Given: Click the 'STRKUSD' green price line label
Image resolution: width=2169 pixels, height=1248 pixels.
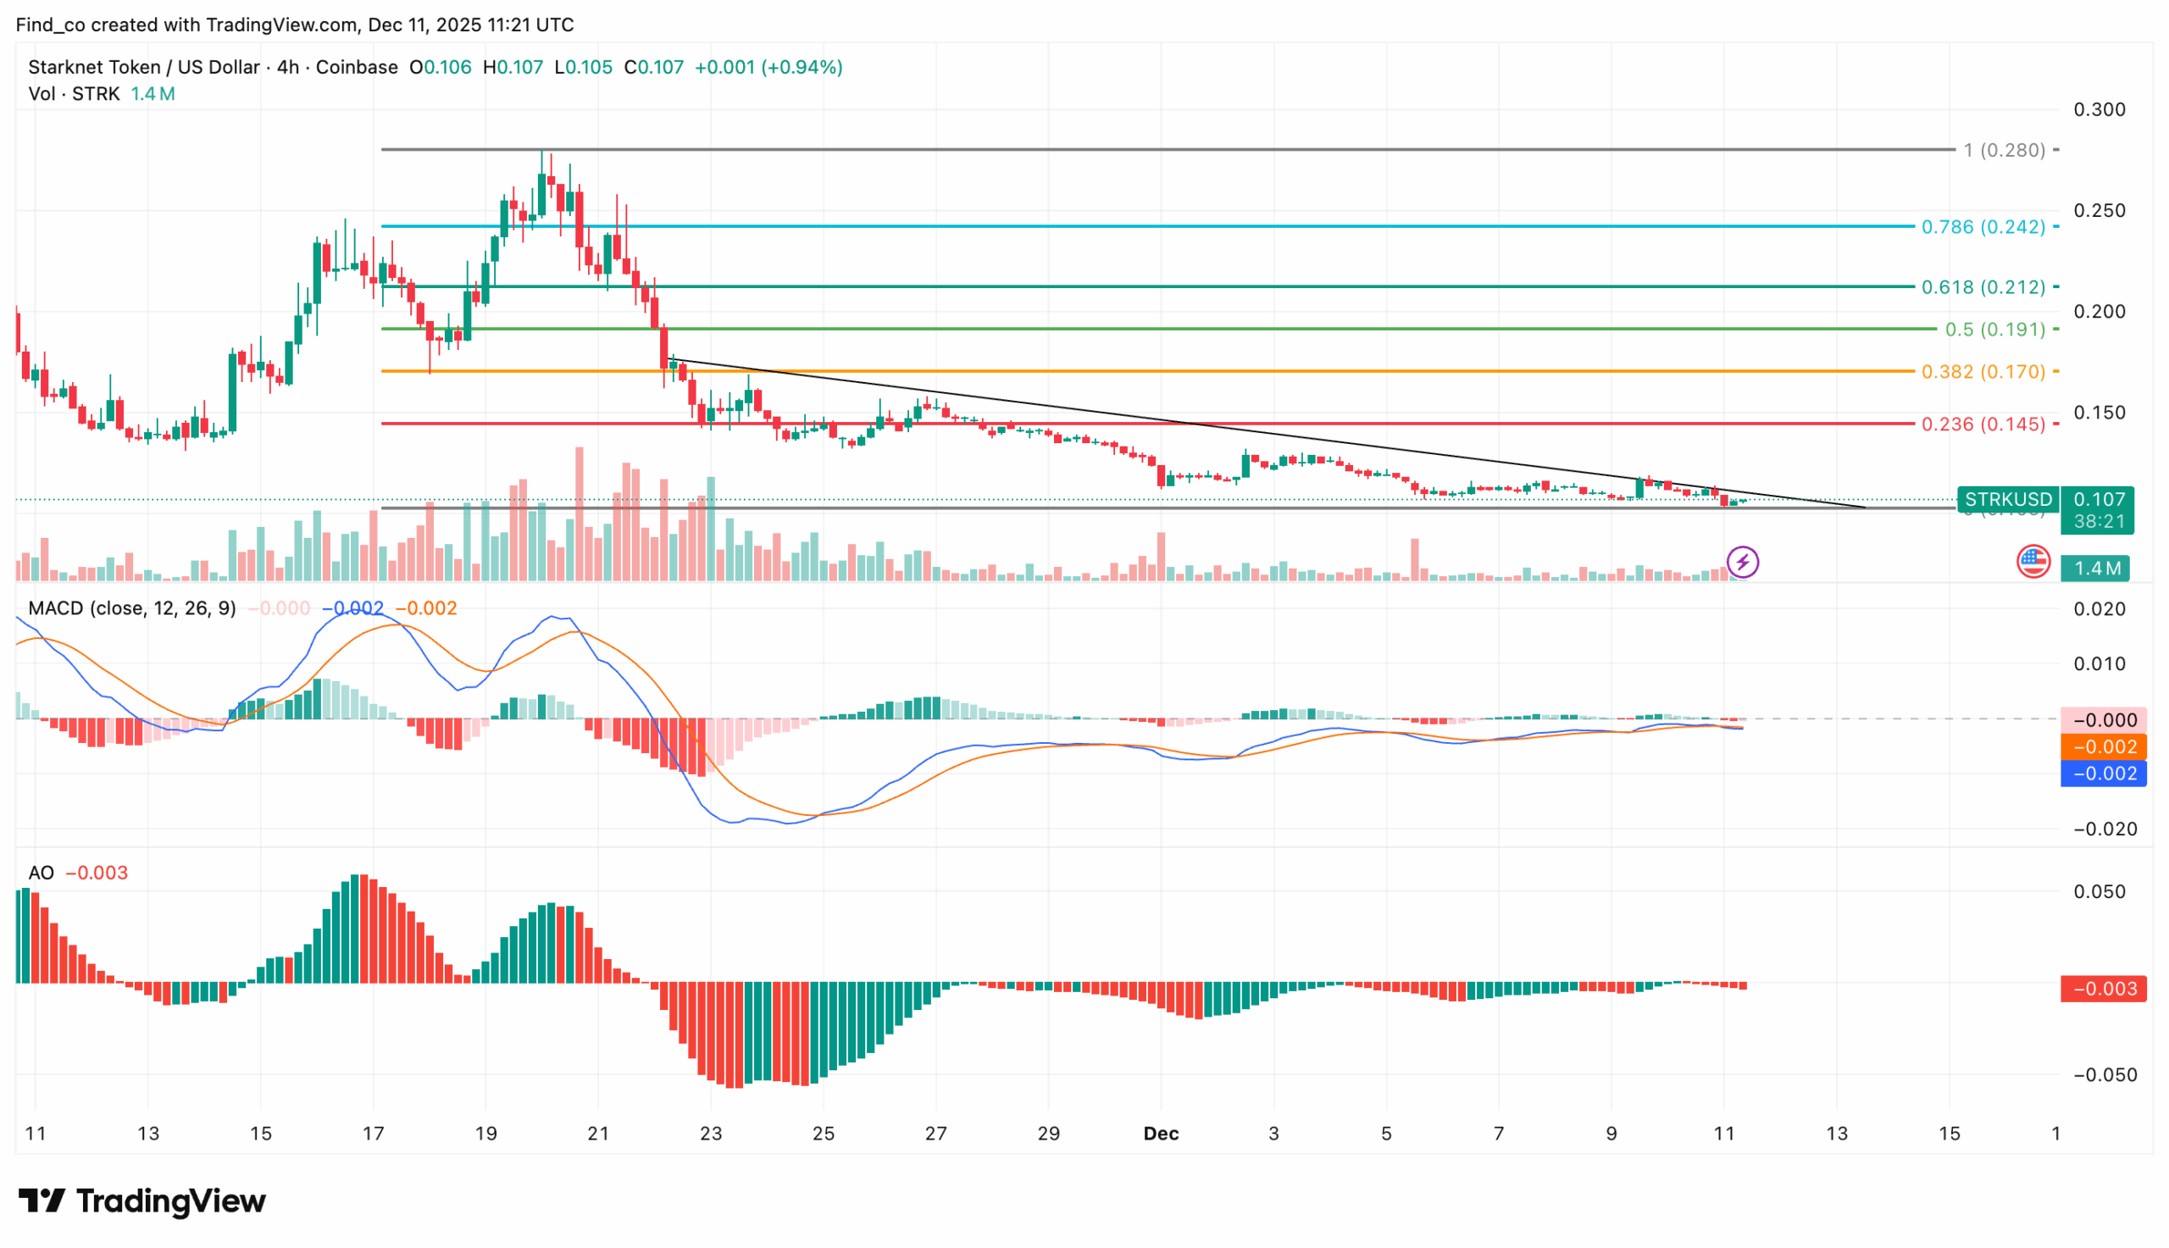Looking at the screenshot, I should pos(2007,499).
